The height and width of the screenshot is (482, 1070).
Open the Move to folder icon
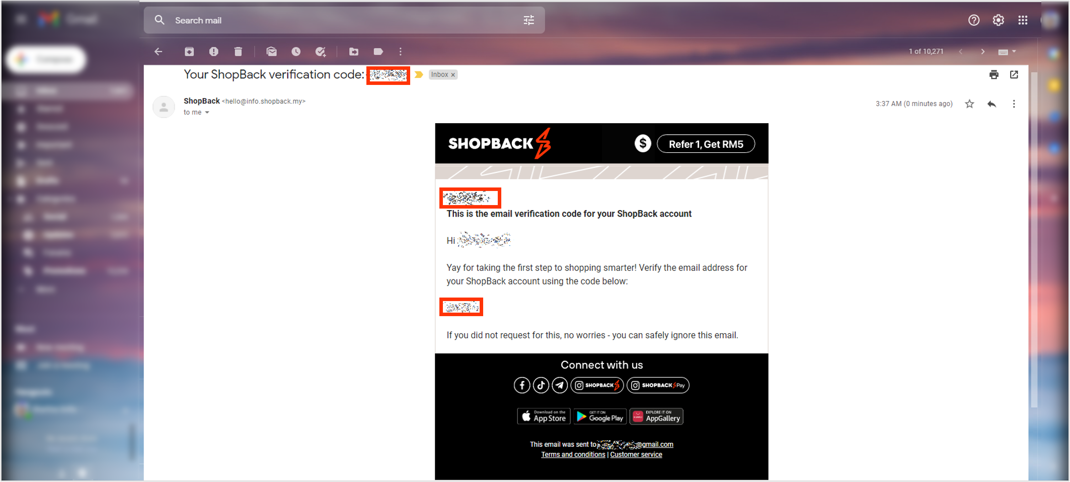click(354, 51)
